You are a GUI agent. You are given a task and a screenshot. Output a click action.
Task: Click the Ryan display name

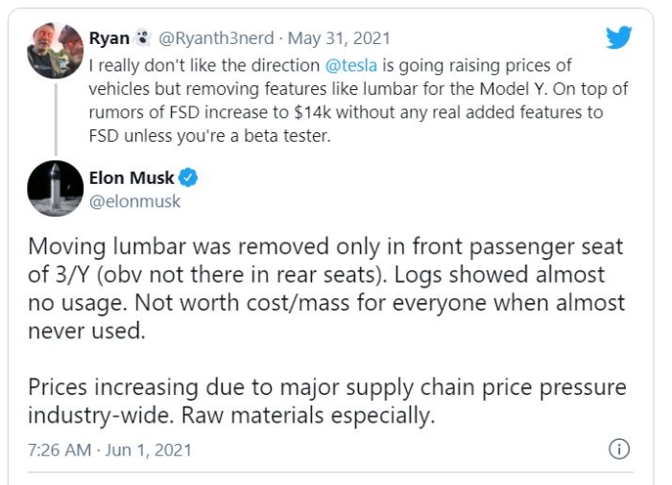[x=110, y=39]
